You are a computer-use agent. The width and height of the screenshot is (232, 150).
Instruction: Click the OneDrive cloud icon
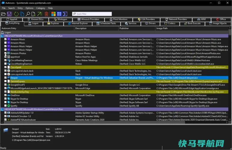point(9,95)
